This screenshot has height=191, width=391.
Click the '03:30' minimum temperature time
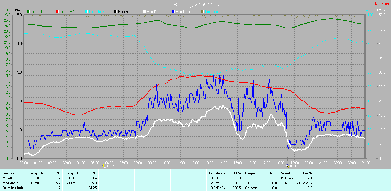[x=35, y=178]
